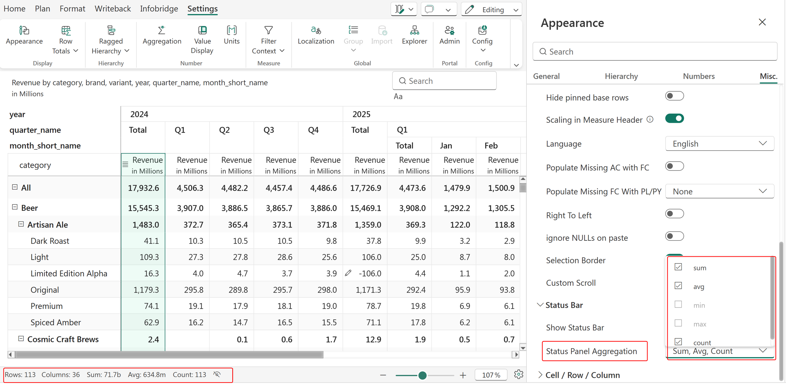This screenshot has height=385, width=786.
Task: Toggle Hide pinned base rows switch
Action: coord(674,96)
